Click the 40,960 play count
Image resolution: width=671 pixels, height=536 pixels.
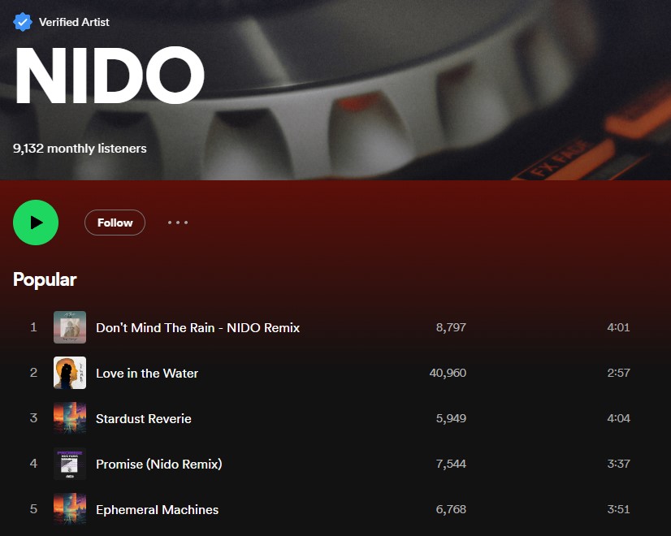[448, 373]
